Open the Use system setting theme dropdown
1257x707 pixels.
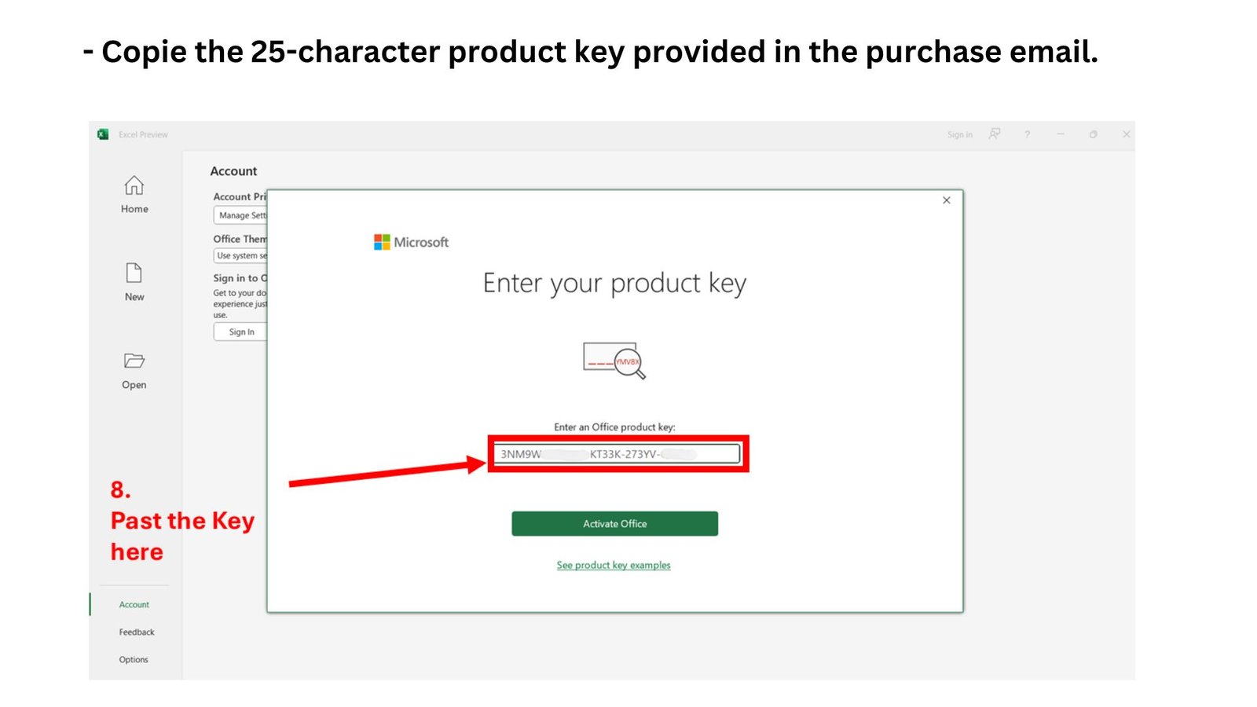click(240, 255)
